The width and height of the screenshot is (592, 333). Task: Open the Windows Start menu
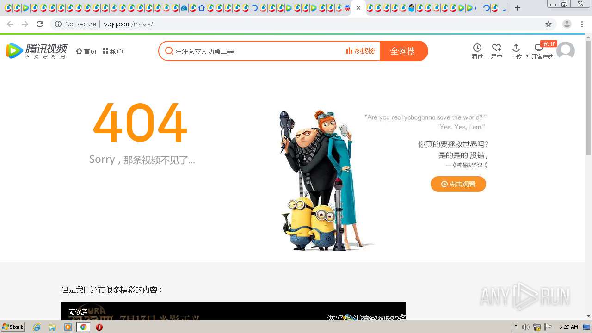(x=13, y=327)
